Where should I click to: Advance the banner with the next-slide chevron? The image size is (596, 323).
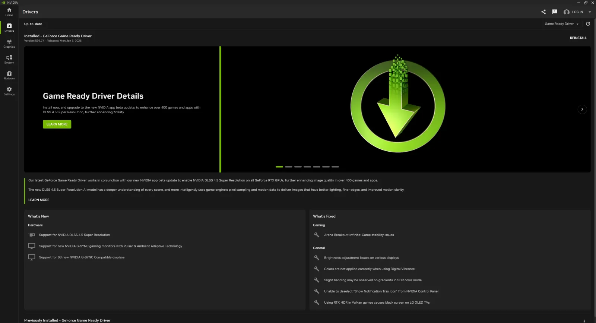[582, 110]
